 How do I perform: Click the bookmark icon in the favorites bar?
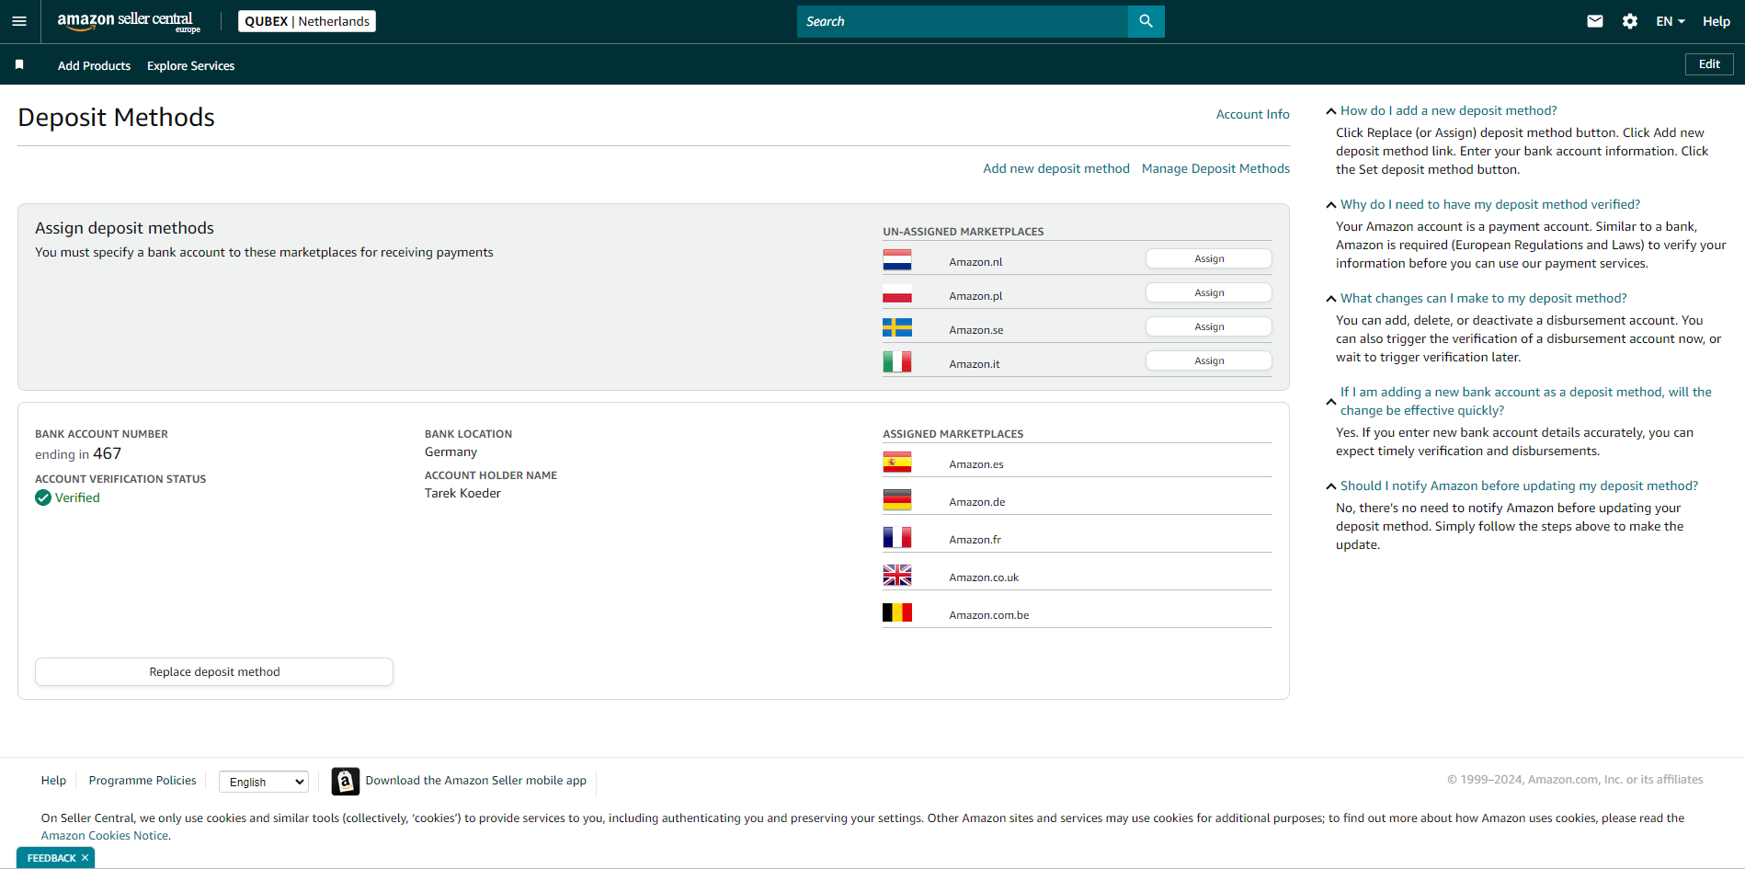19,64
